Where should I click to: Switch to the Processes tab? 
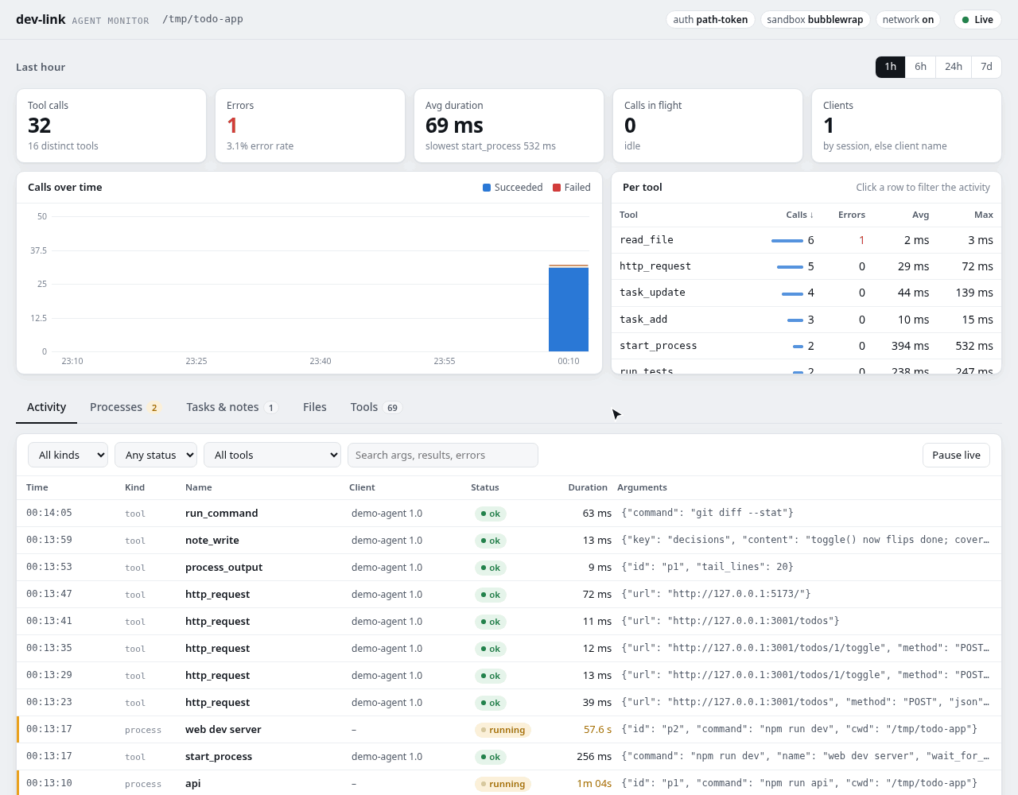pos(125,407)
